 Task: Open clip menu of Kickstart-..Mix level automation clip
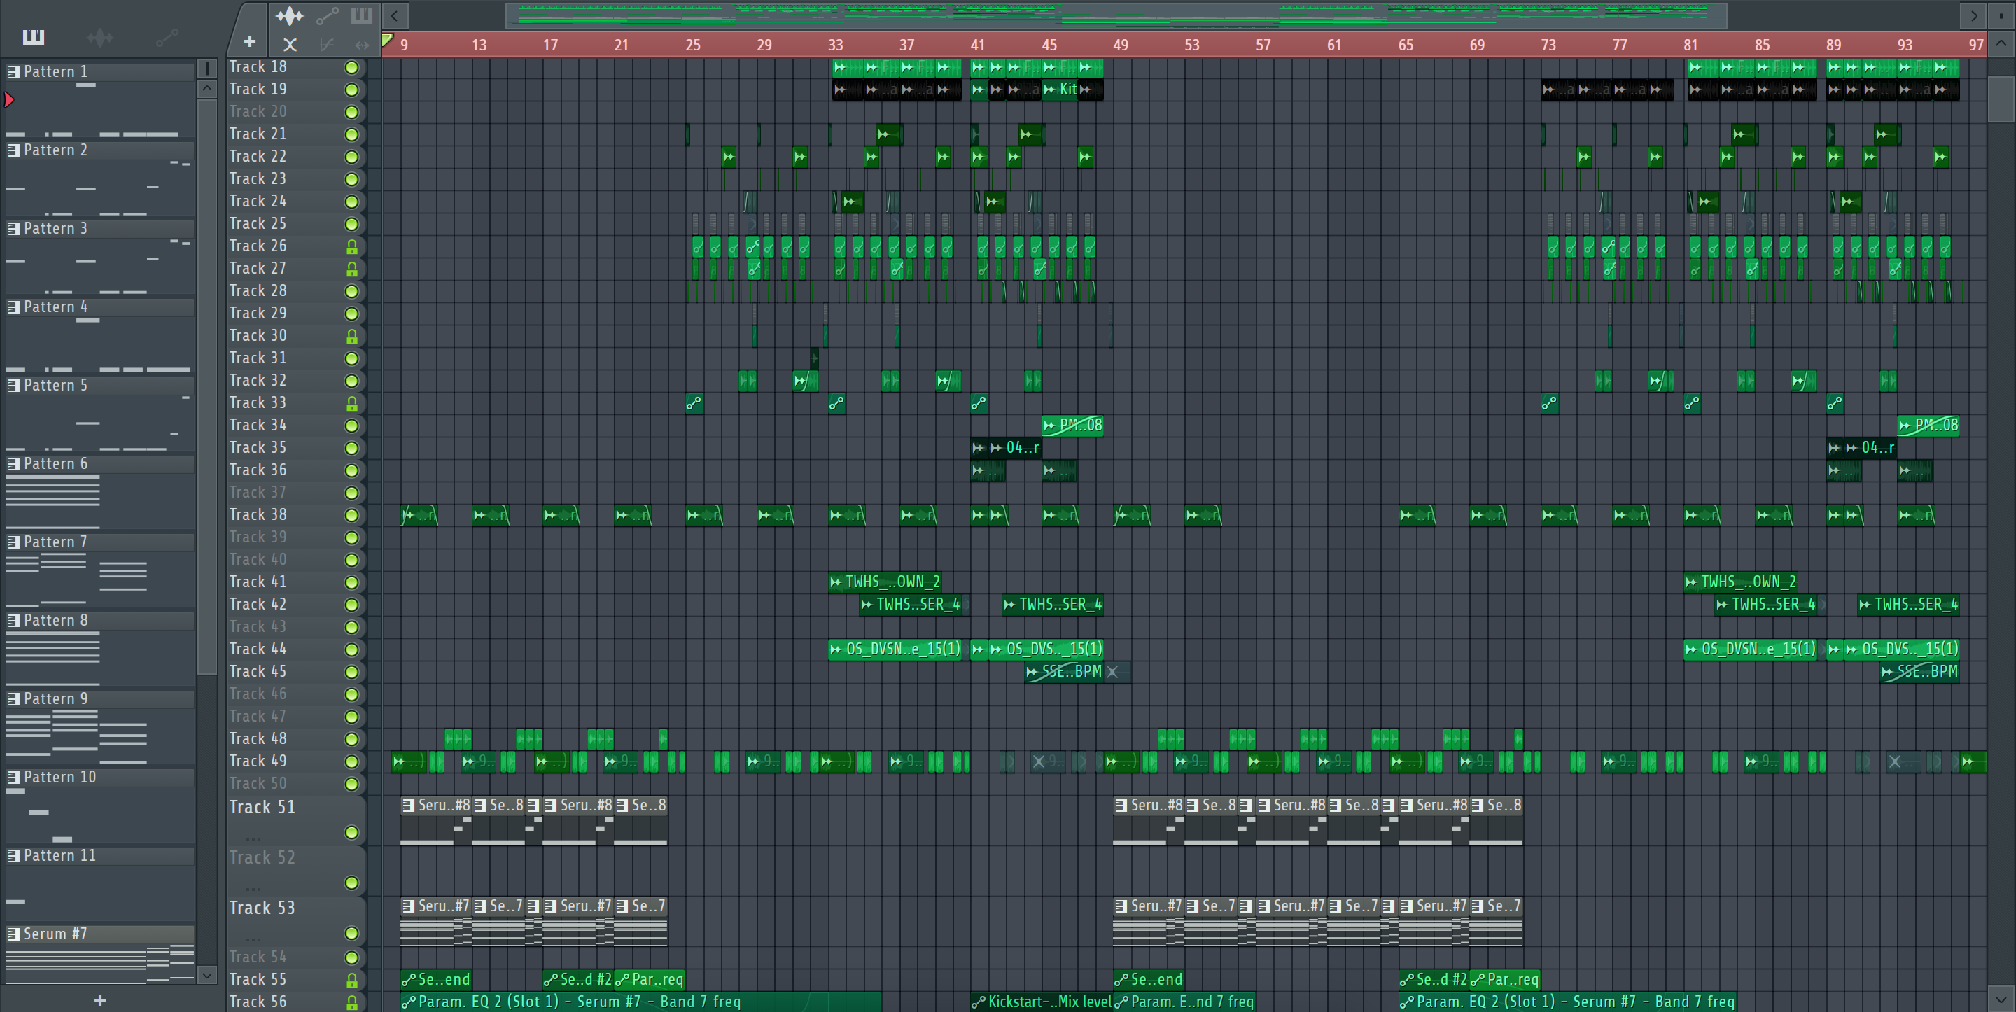pyautogui.click(x=979, y=1003)
